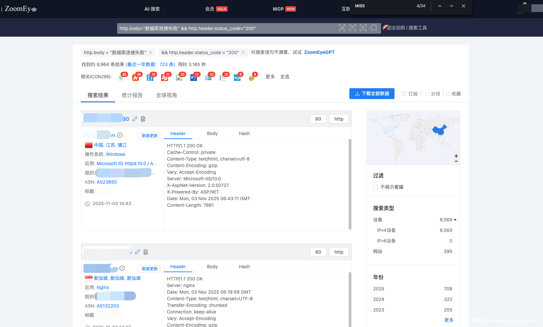Expand the 设备 count dropdown arrow
The height and width of the screenshot is (327, 543).
455,220
